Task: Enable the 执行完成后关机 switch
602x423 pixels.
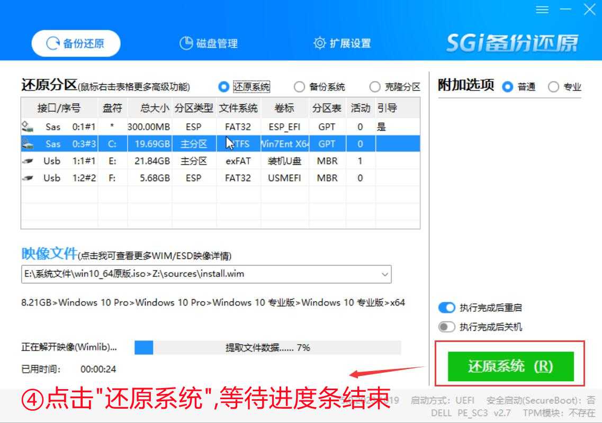Action: click(x=447, y=327)
